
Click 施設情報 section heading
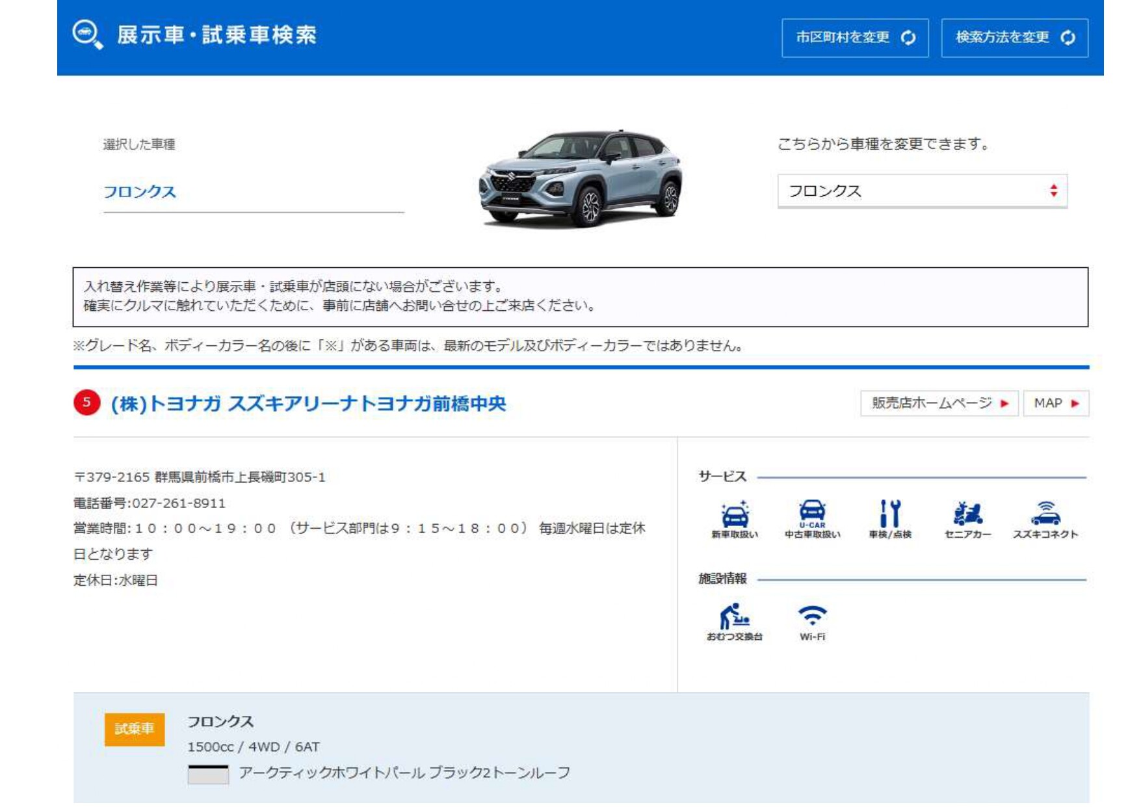pos(722,579)
